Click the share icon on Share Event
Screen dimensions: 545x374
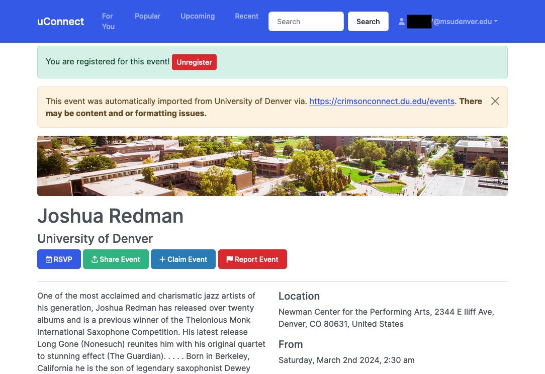[x=96, y=259]
